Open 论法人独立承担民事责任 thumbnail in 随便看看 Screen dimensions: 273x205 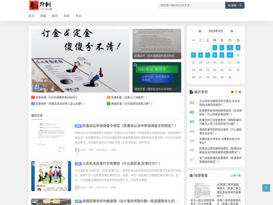point(202,190)
